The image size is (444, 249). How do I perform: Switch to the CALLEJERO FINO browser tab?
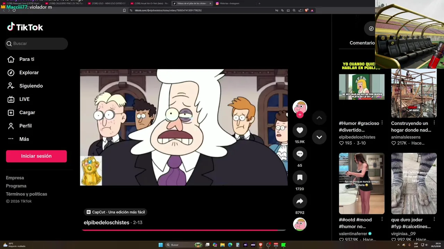(x=65, y=3)
